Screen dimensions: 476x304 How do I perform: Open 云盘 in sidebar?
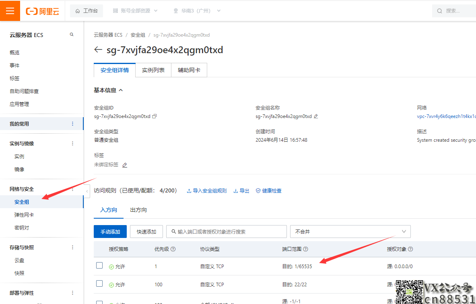tap(19, 260)
